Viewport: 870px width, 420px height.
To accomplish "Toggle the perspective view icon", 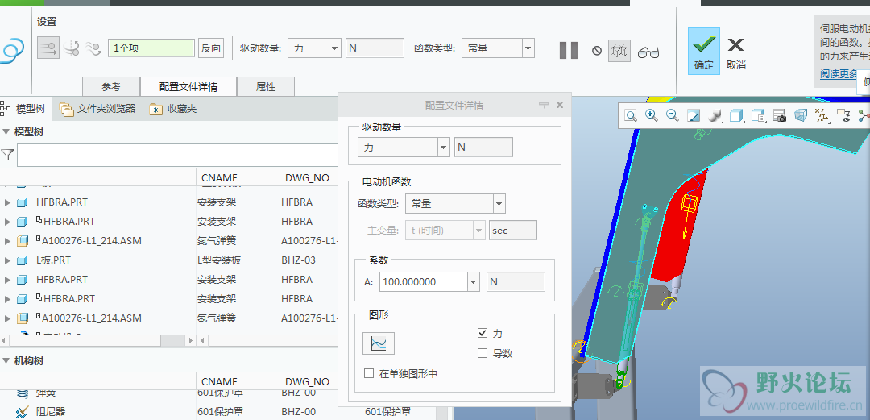I will click(x=801, y=115).
